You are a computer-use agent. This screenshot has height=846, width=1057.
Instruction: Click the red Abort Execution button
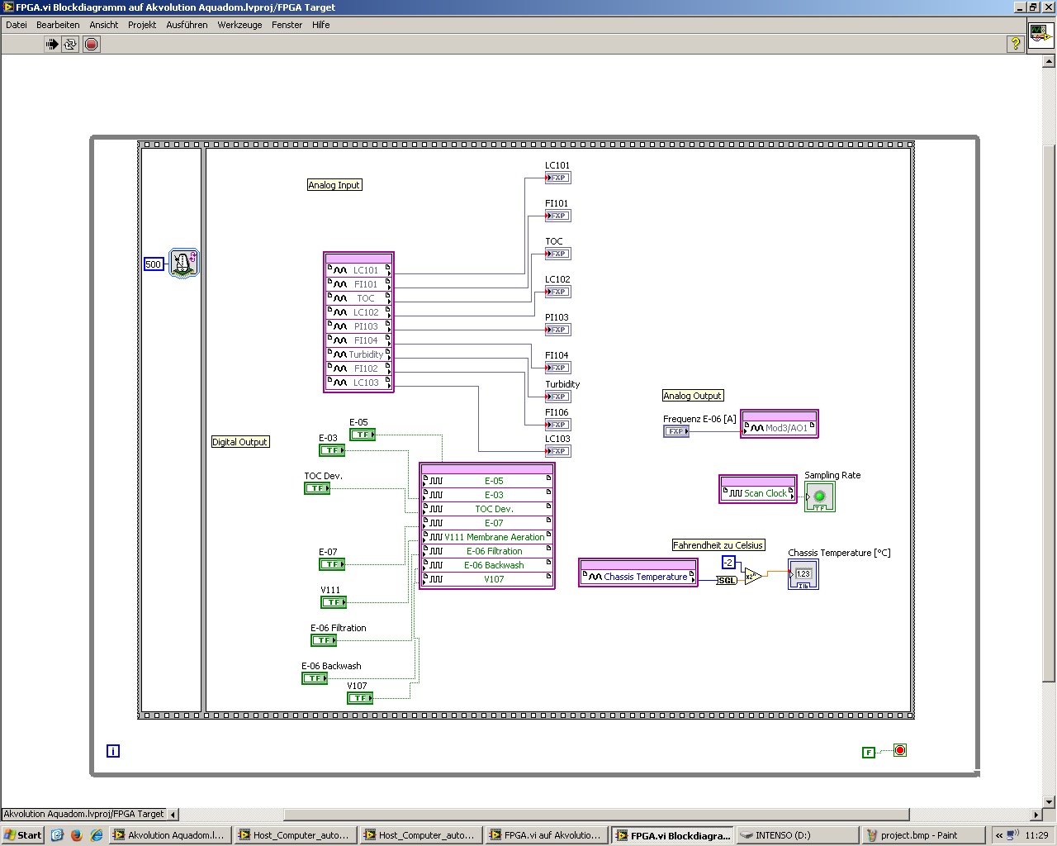92,45
